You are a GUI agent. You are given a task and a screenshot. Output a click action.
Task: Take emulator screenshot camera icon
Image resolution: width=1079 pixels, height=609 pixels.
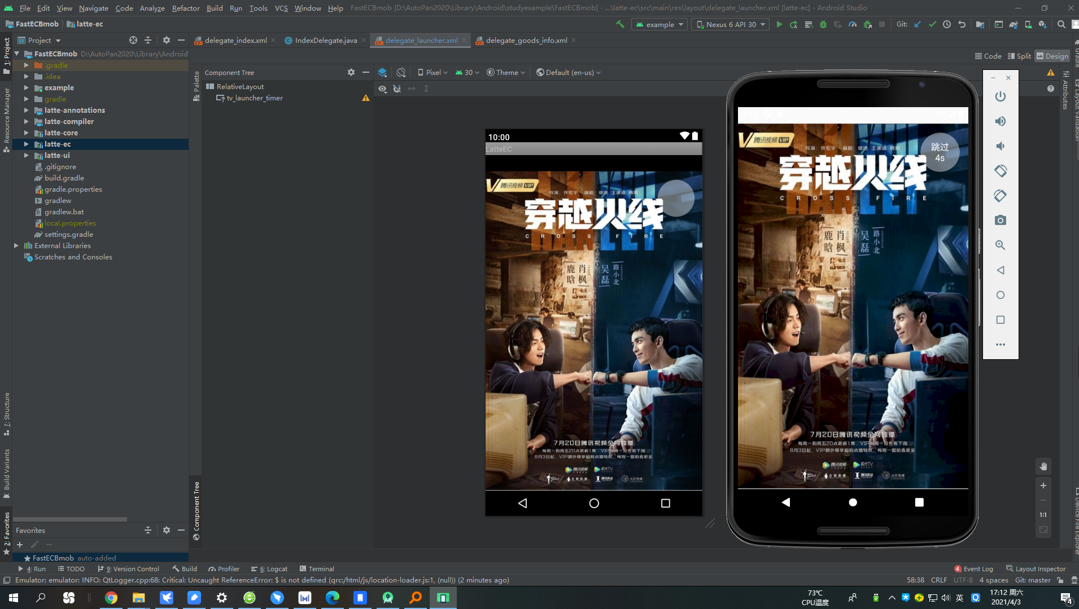1000,220
